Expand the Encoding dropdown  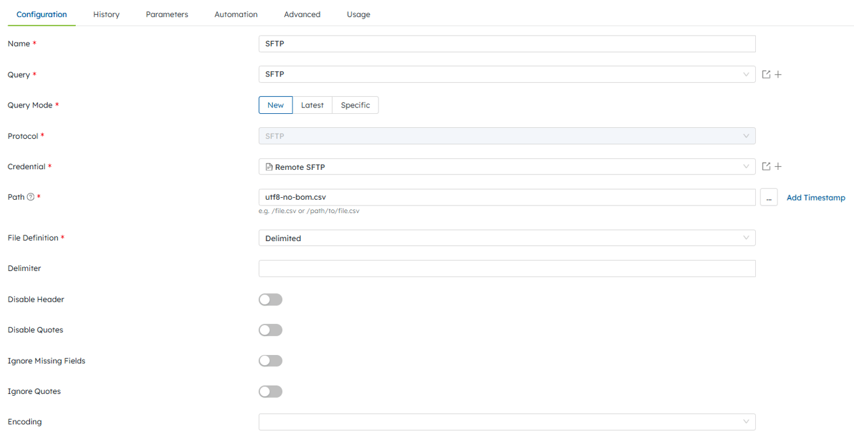507,422
